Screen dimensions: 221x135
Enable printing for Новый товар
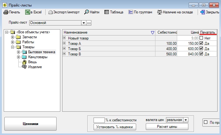[201, 38]
